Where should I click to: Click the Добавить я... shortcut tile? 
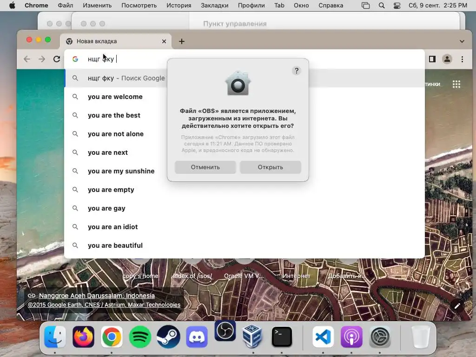click(x=346, y=276)
